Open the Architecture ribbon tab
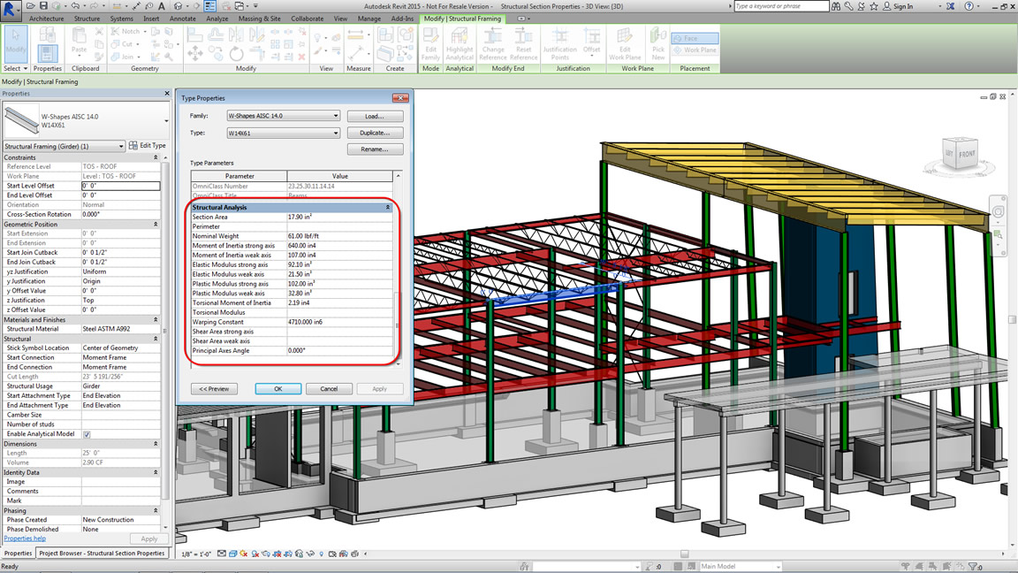The height and width of the screenshot is (573, 1018). (x=46, y=19)
